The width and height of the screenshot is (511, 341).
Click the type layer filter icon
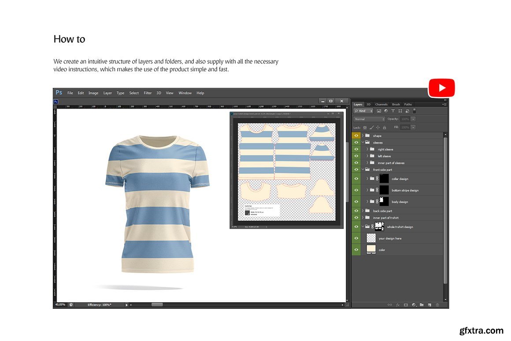393,111
